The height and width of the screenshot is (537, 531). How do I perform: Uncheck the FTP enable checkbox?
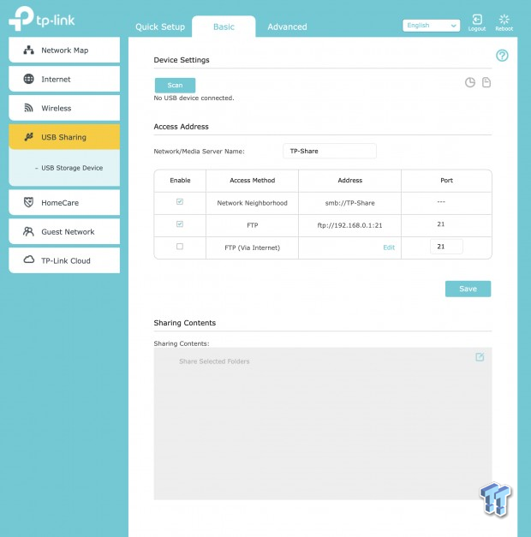180,224
